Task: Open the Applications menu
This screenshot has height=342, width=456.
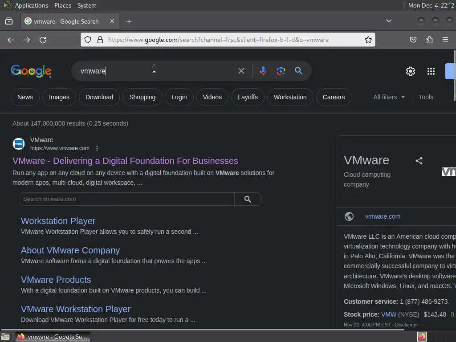Action: [x=32, y=5]
